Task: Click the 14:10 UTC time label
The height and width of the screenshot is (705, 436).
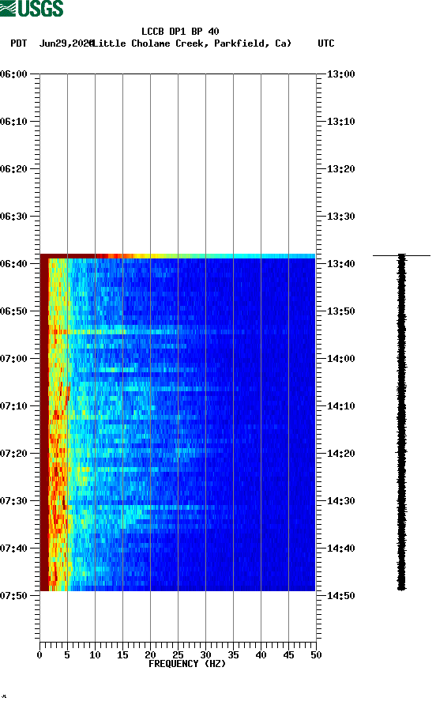Action: (x=340, y=406)
